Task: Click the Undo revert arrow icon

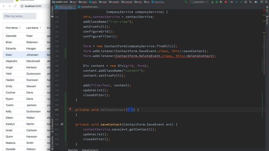Action: pyautogui.click(x=251, y=2)
